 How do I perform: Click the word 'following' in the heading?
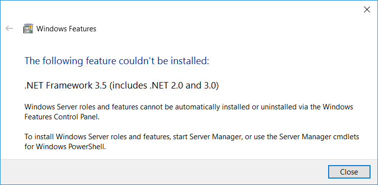[61, 61]
